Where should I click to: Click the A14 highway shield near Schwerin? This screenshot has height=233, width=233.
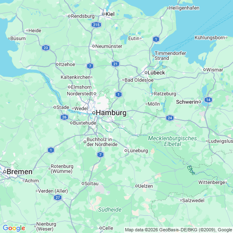point(208,100)
